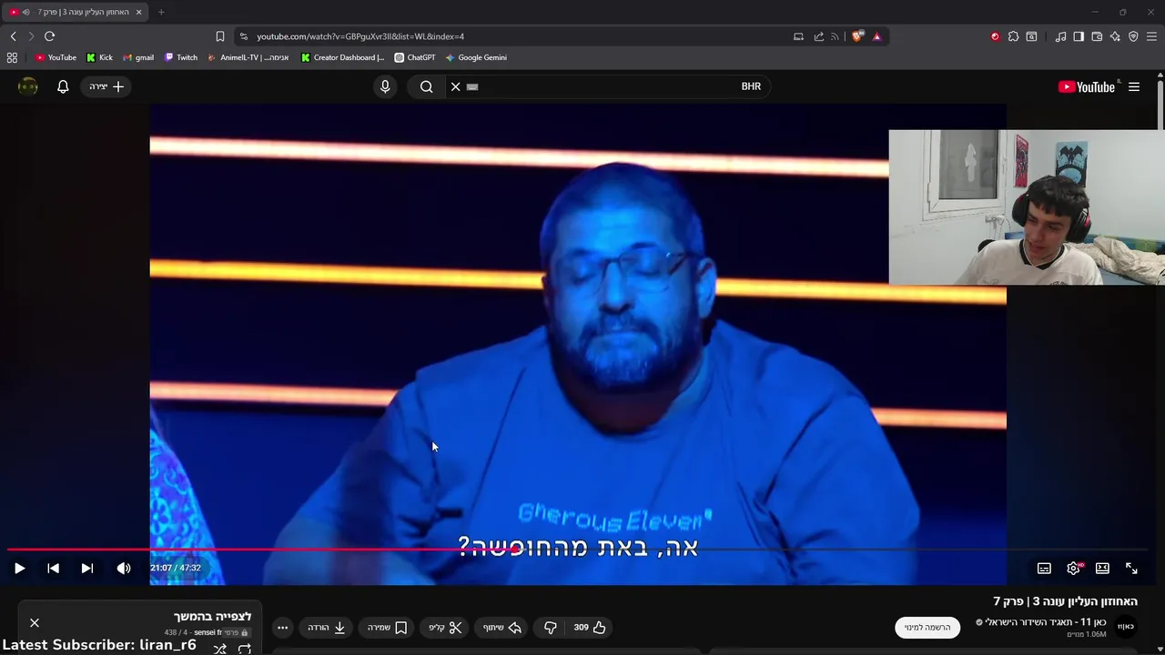Open gmail bookmark in bookmarks bar
This screenshot has width=1165, height=655.
click(138, 57)
